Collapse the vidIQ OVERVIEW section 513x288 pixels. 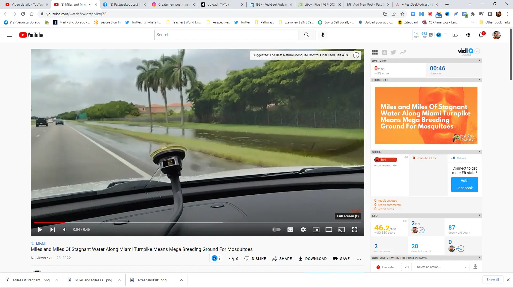[479, 61]
